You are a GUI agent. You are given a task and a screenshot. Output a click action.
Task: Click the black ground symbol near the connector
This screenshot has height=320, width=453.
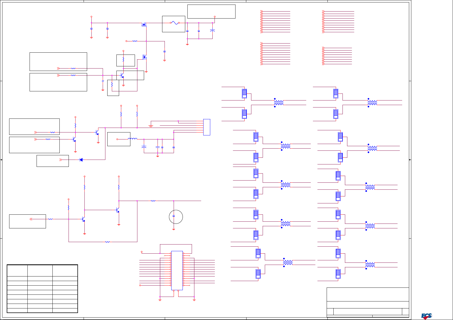tap(151, 126)
